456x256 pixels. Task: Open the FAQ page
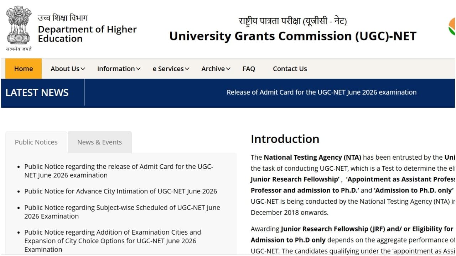point(249,69)
